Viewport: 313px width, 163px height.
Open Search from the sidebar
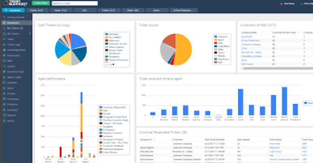(11, 66)
